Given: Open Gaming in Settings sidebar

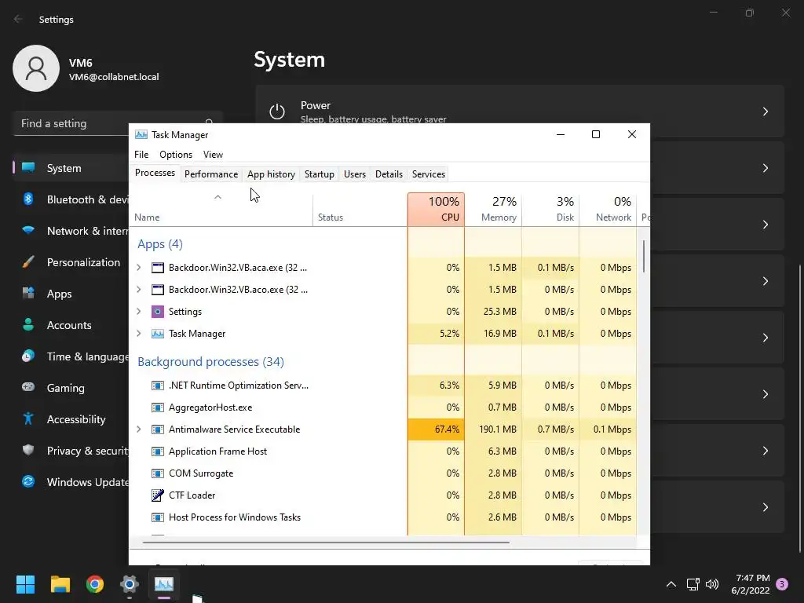Looking at the screenshot, I should [71, 388].
